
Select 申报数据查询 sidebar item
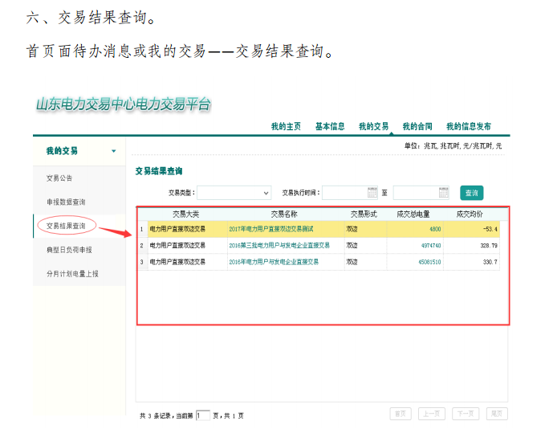point(66,202)
